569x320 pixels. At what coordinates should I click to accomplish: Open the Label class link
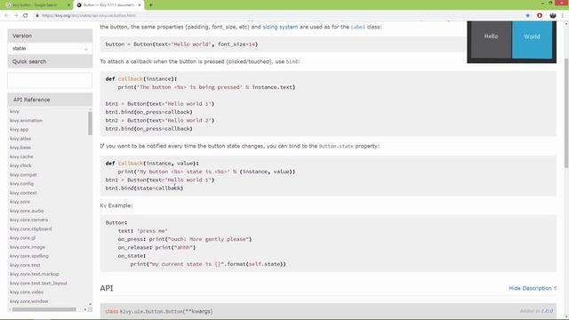point(357,27)
